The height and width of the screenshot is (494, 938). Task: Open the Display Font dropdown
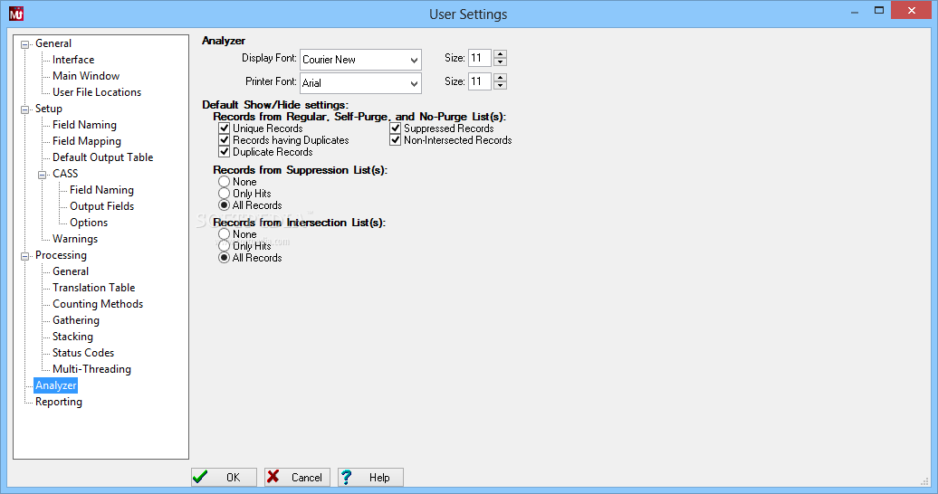click(414, 60)
